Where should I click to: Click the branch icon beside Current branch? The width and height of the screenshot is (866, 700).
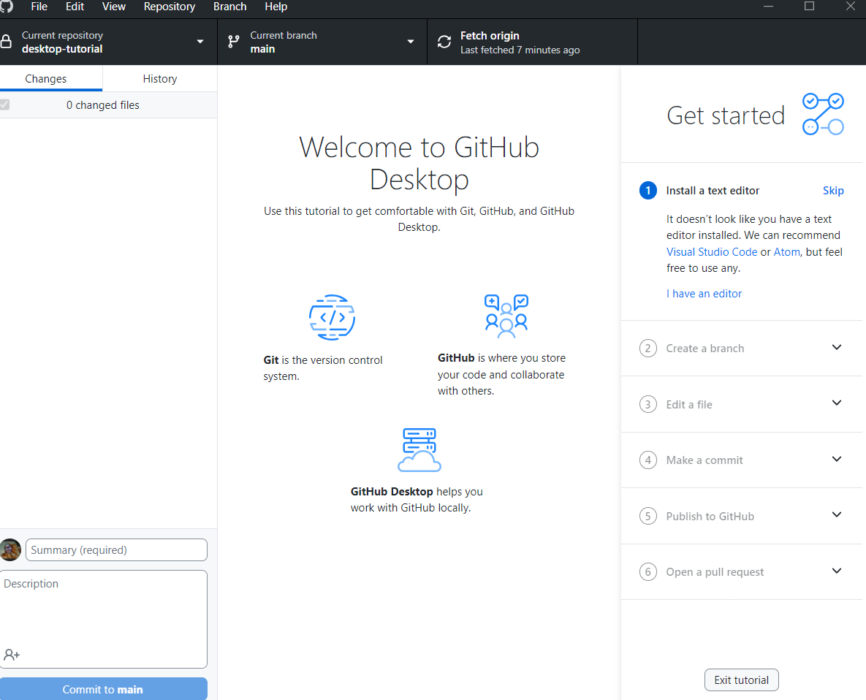(234, 42)
